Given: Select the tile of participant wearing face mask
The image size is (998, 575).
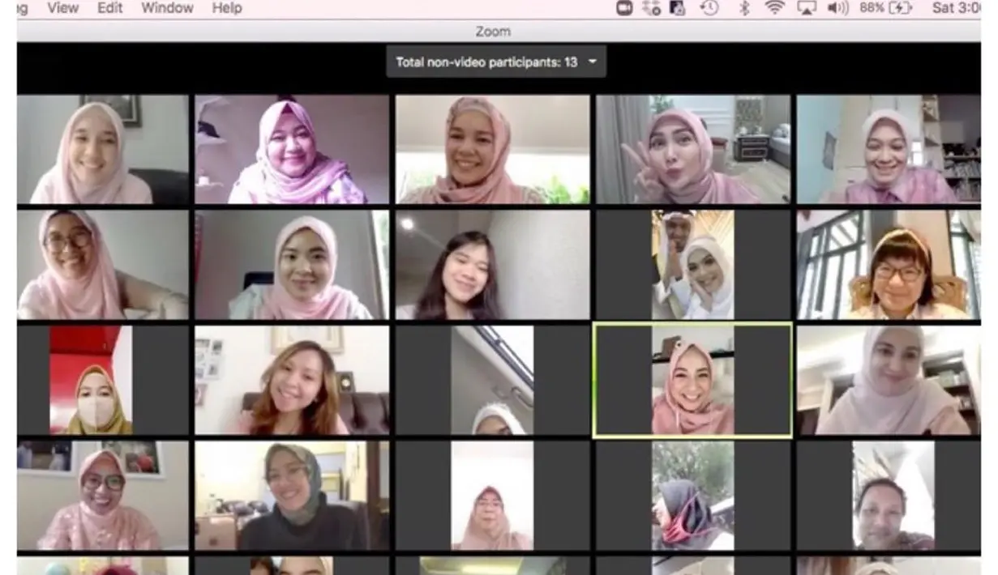Looking at the screenshot, I should 90,381.
